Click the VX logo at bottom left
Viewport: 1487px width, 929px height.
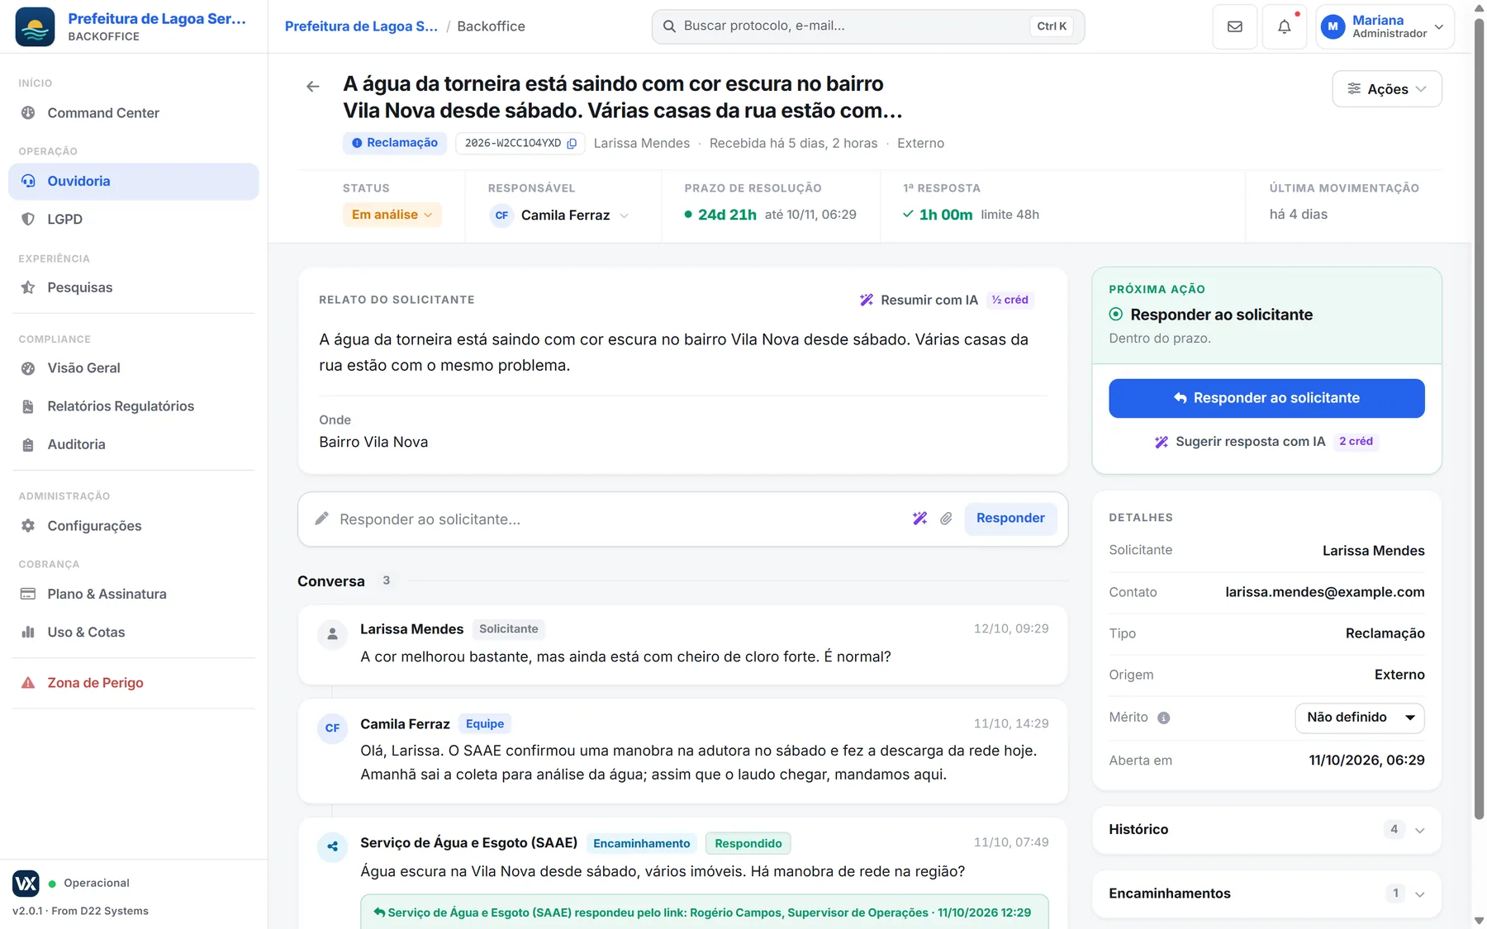pyautogui.click(x=26, y=883)
